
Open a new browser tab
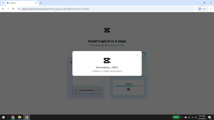point(41,3)
